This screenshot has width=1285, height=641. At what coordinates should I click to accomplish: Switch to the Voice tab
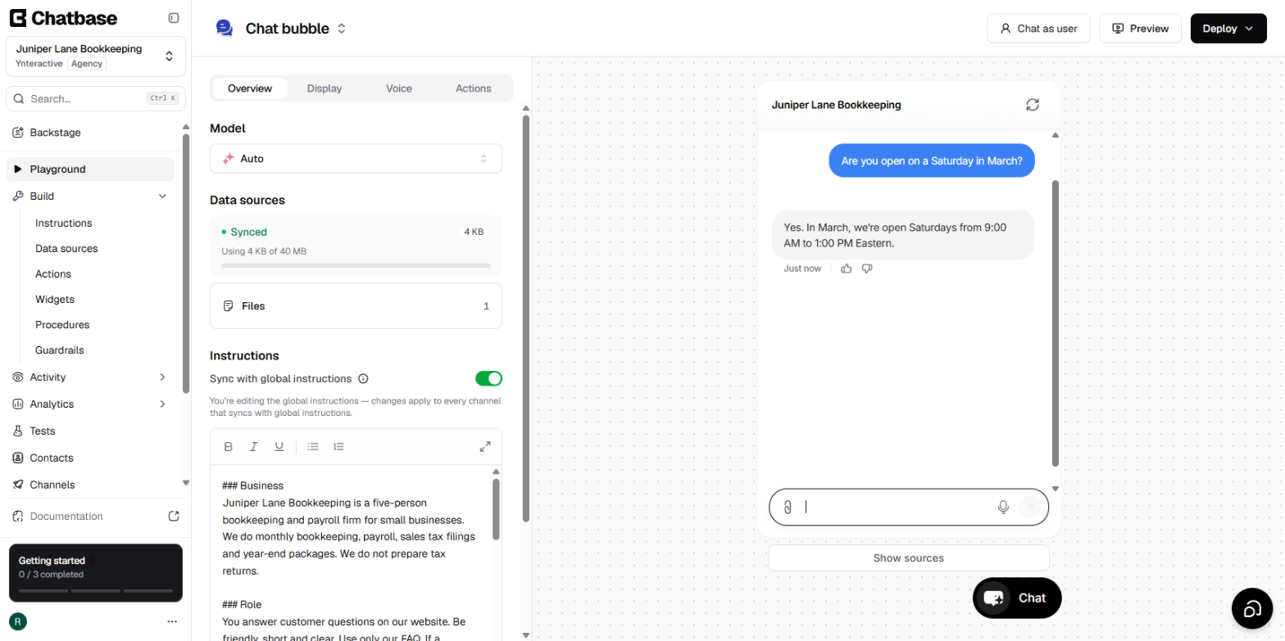coord(399,88)
